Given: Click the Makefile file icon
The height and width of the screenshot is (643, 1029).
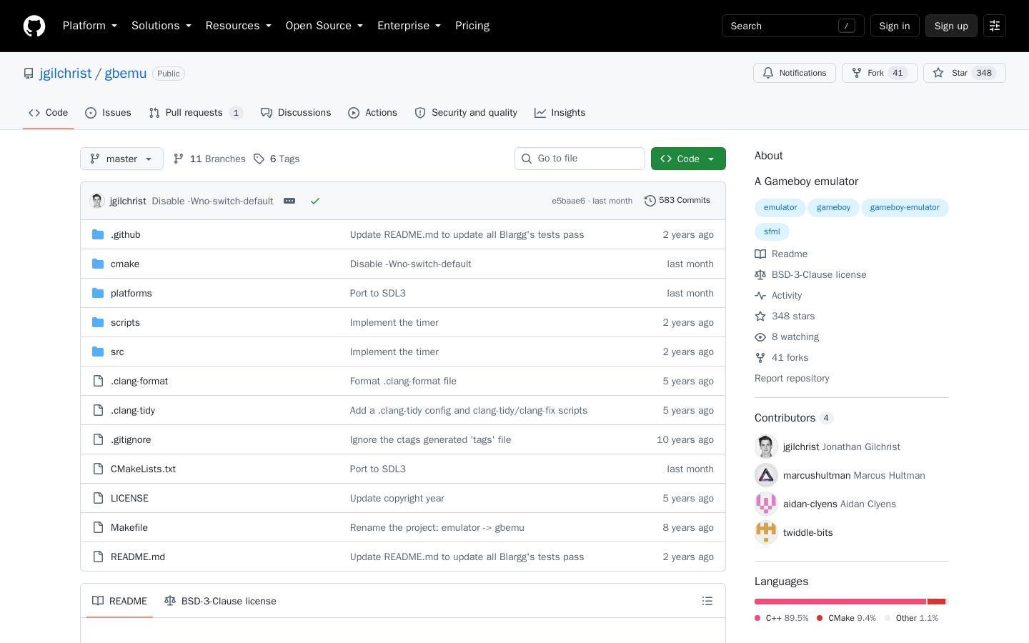Looking at the screenshot, I should tap(99, 527).
